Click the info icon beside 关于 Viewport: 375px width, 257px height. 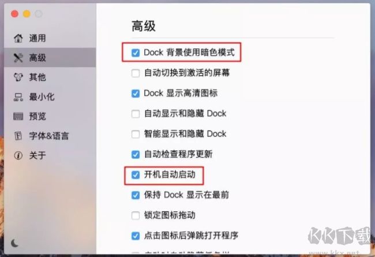[x=18, y=155]
